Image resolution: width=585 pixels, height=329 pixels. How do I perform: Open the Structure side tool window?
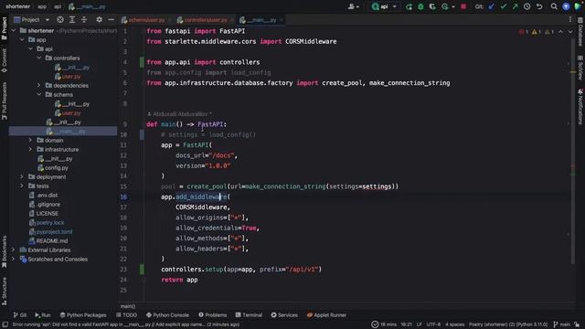(x=4, y=291)
